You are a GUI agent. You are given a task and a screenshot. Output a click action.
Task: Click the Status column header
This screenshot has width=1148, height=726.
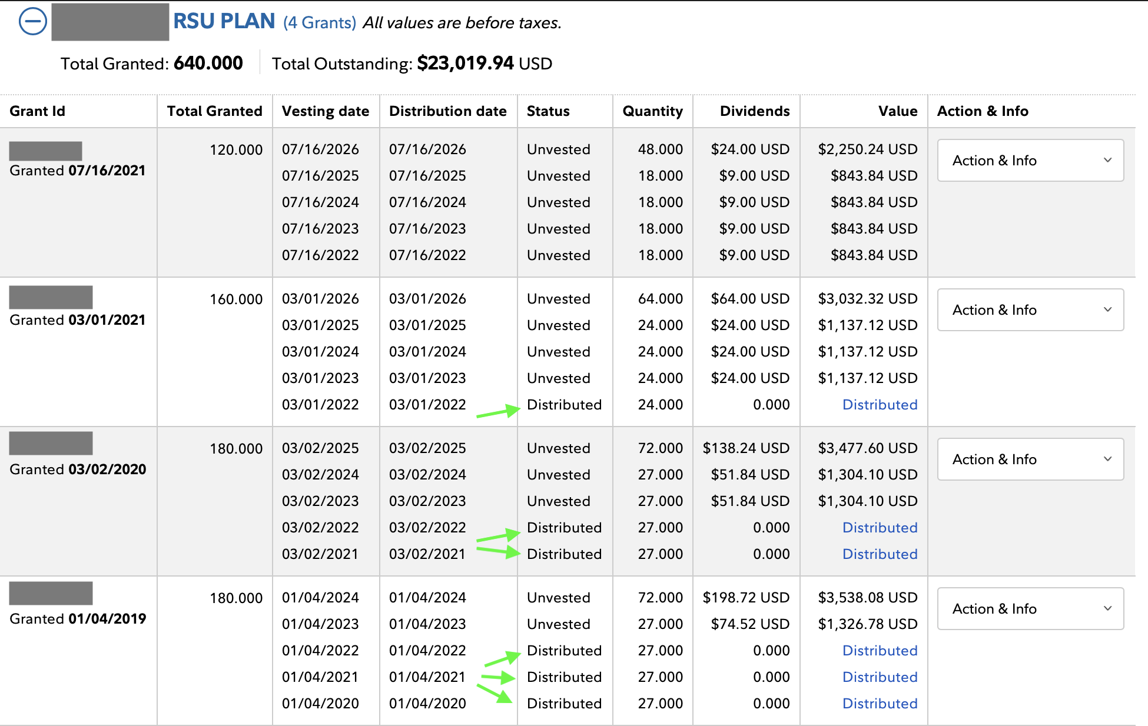tap(548, 111)
